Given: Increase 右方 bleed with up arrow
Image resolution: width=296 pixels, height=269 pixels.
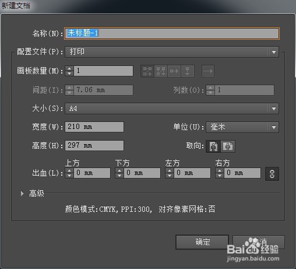Looking at the screenshot, I should click(220, 171).
